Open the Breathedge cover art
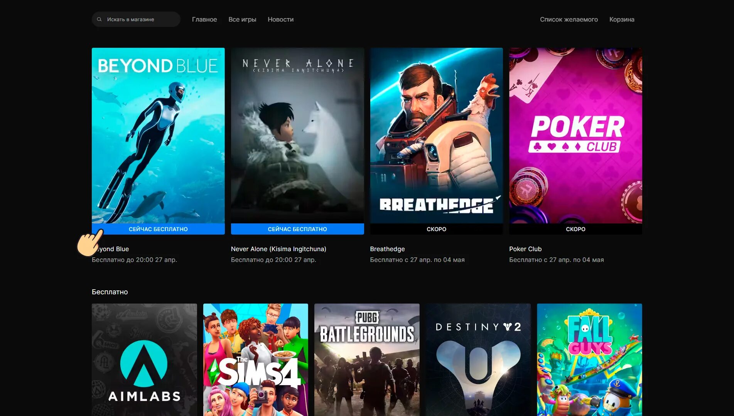This screenshot has height=416, width=734. [x=436, y=136]
